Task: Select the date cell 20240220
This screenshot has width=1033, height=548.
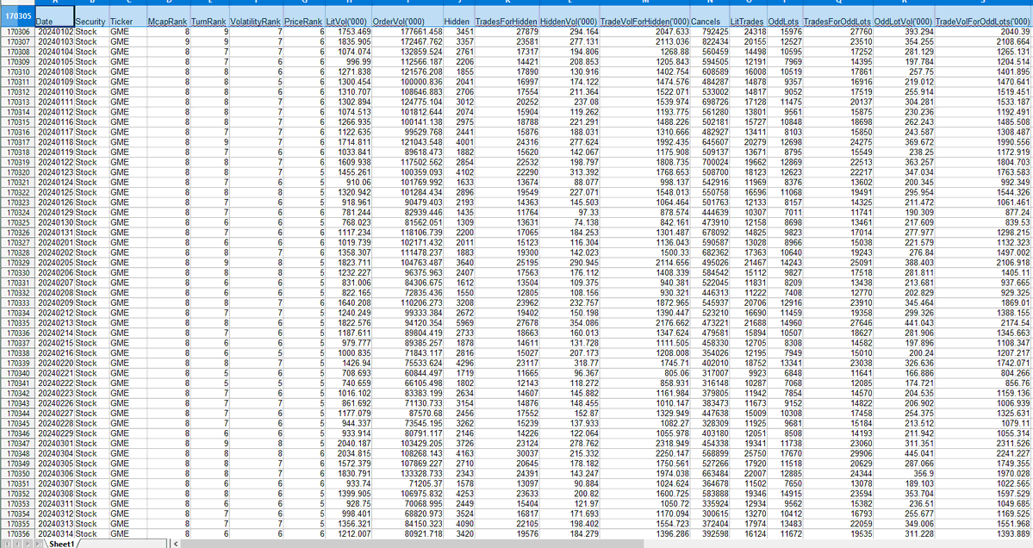Action: click(x=55, y=363)
